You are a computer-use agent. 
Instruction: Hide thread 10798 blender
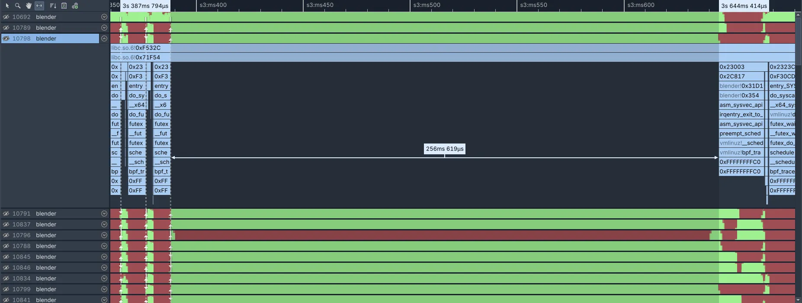coord(6,38)
